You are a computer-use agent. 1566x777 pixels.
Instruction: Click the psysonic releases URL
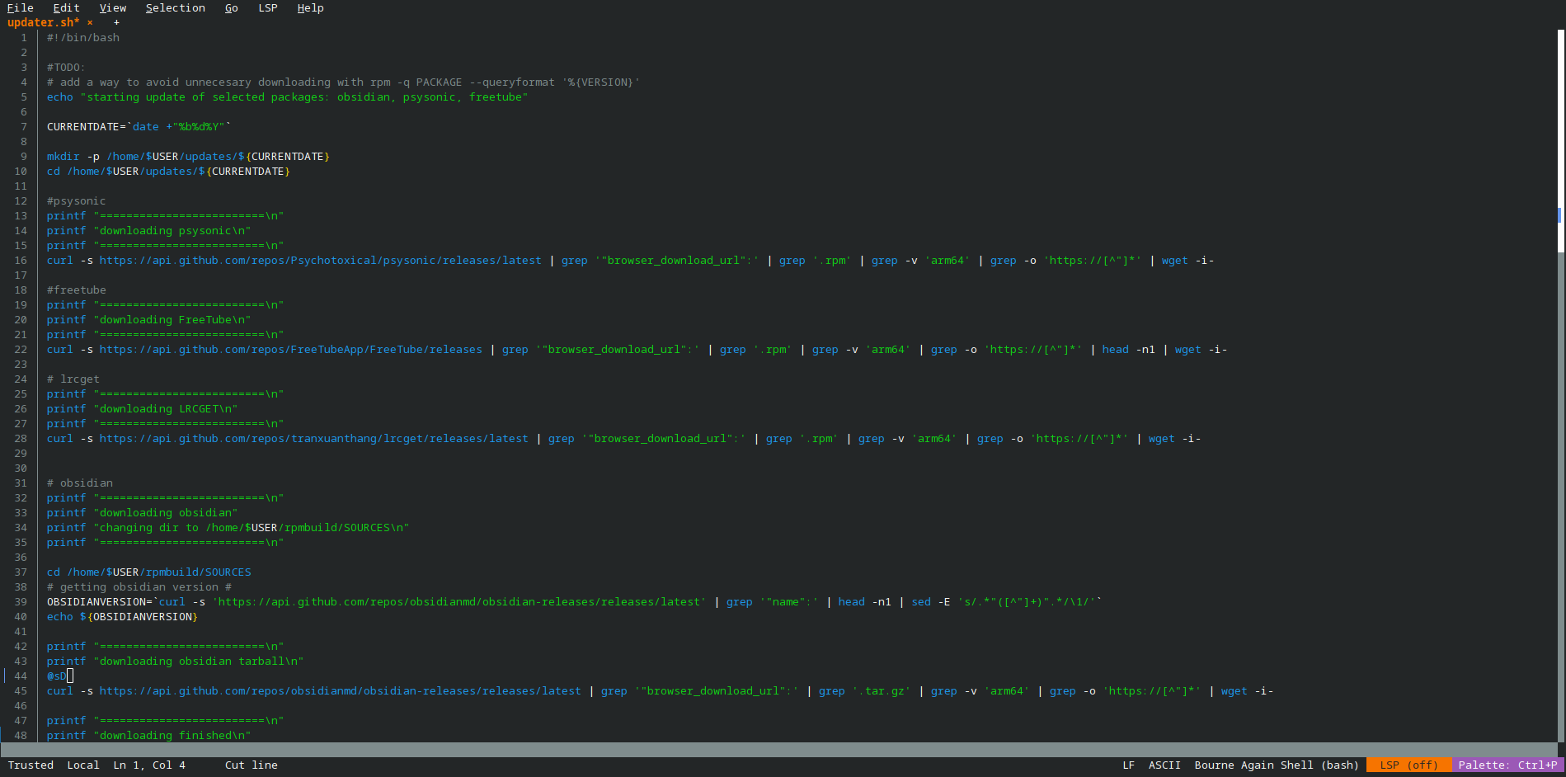click(x=321, y=260)
